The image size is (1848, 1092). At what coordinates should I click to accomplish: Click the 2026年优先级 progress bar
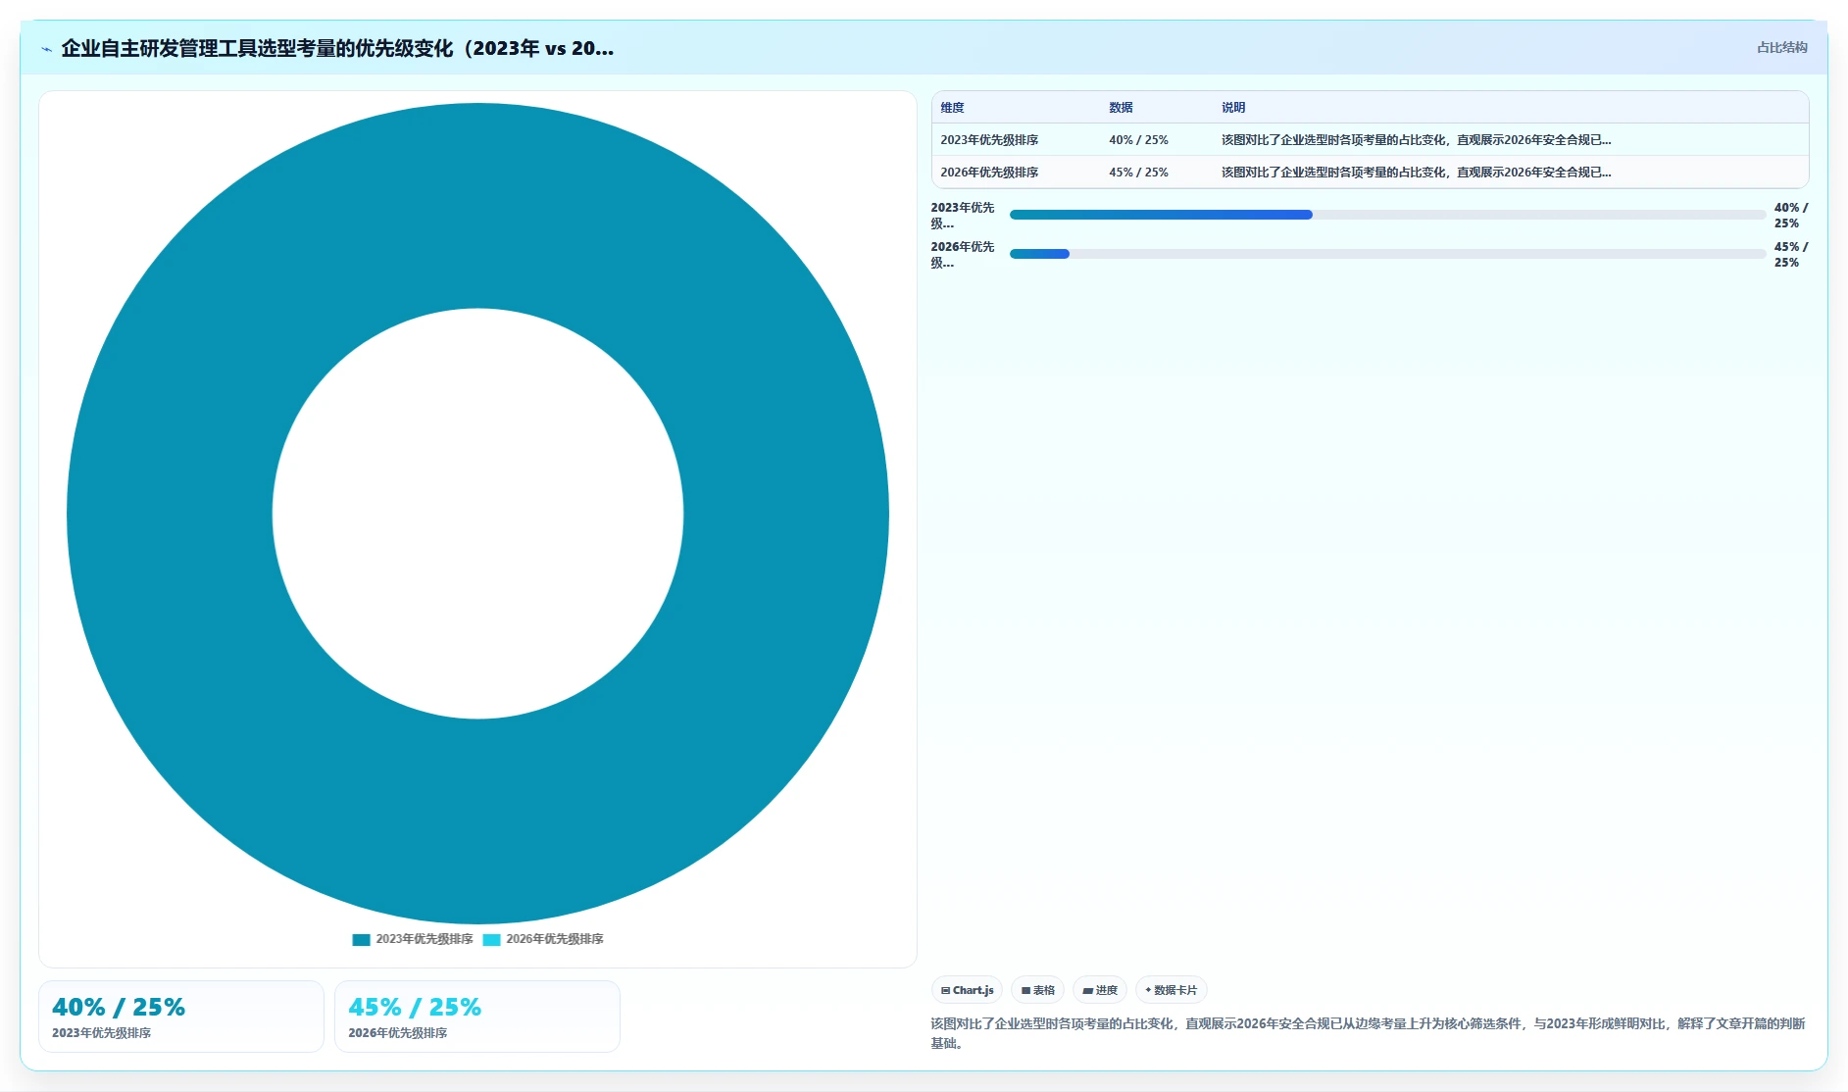(1387, 254)
